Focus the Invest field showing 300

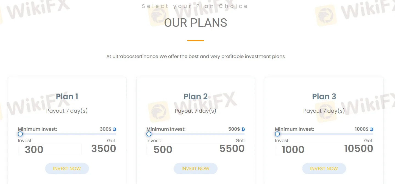coord(50,150)
